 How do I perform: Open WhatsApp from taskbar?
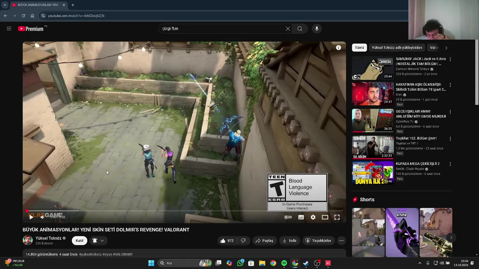pyautogui.click(x=240, y=263)
